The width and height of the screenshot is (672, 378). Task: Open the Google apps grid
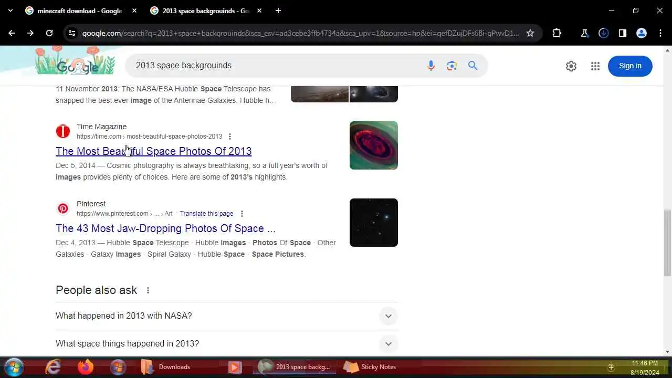pos(595,66)
